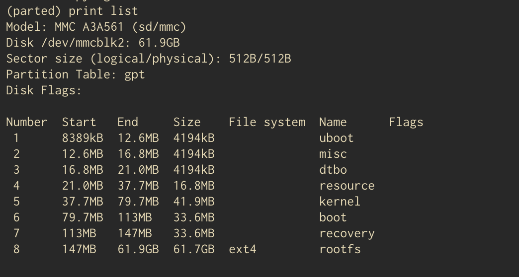The width and height of the screenshot is (519, 277).
Task: Click the 'Flags' column header
Action: [x=406, y=122]
